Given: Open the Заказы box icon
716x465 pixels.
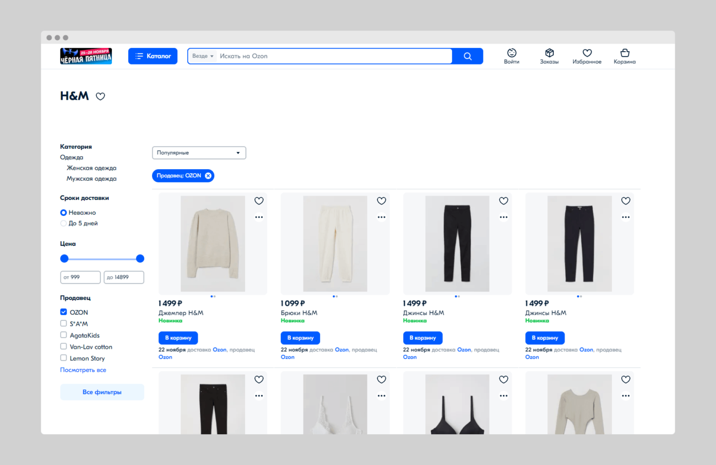Looking at the screenshot, I should click(549, 56).
